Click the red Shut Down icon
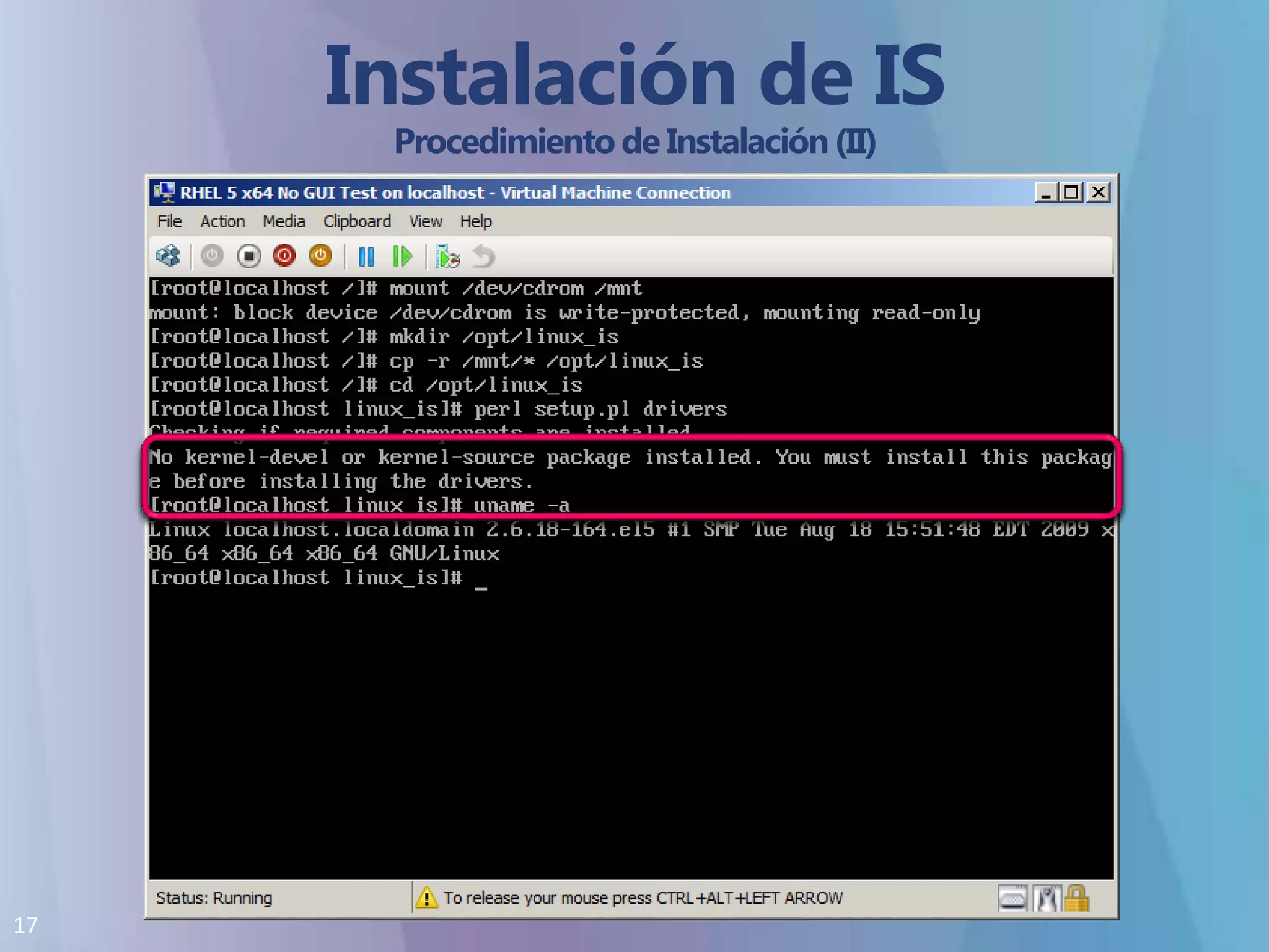The width and height of the screenshot is (1269, 952). [x=284, y=256]
